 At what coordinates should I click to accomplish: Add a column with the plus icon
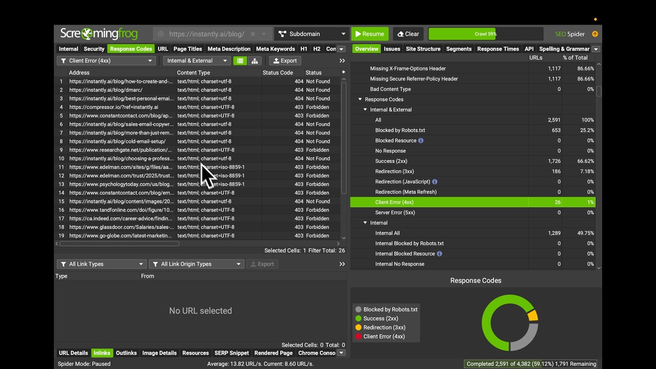(343, 72)
